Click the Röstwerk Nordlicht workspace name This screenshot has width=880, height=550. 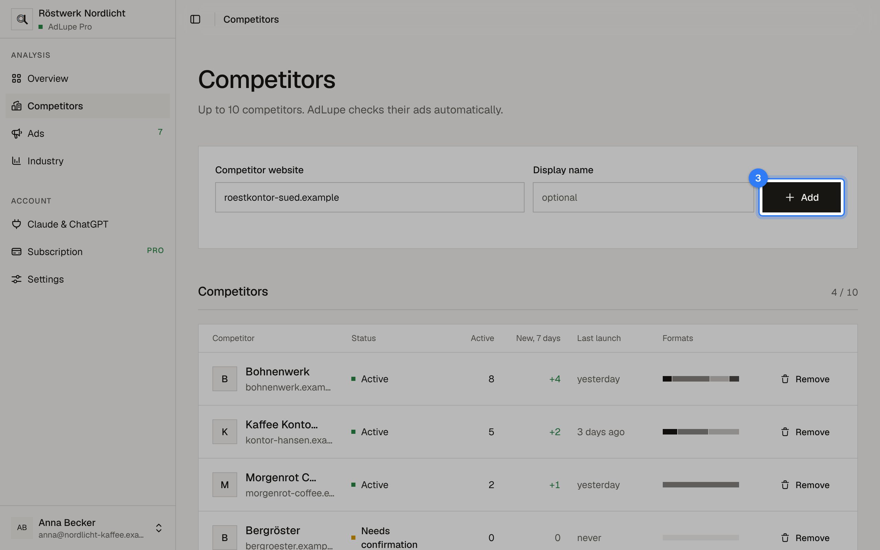pyautogui.click(x=82, y=13)
